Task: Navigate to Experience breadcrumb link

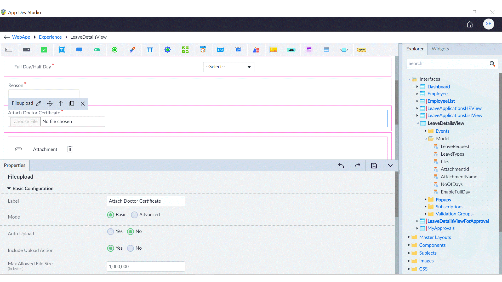Action: [x=50, y=37]
